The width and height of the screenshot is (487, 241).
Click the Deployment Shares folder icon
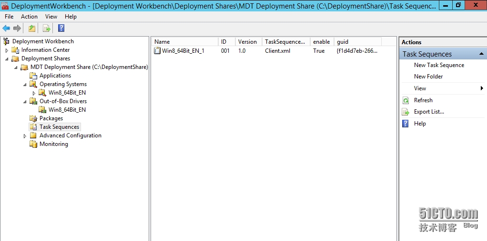[15, 58]
